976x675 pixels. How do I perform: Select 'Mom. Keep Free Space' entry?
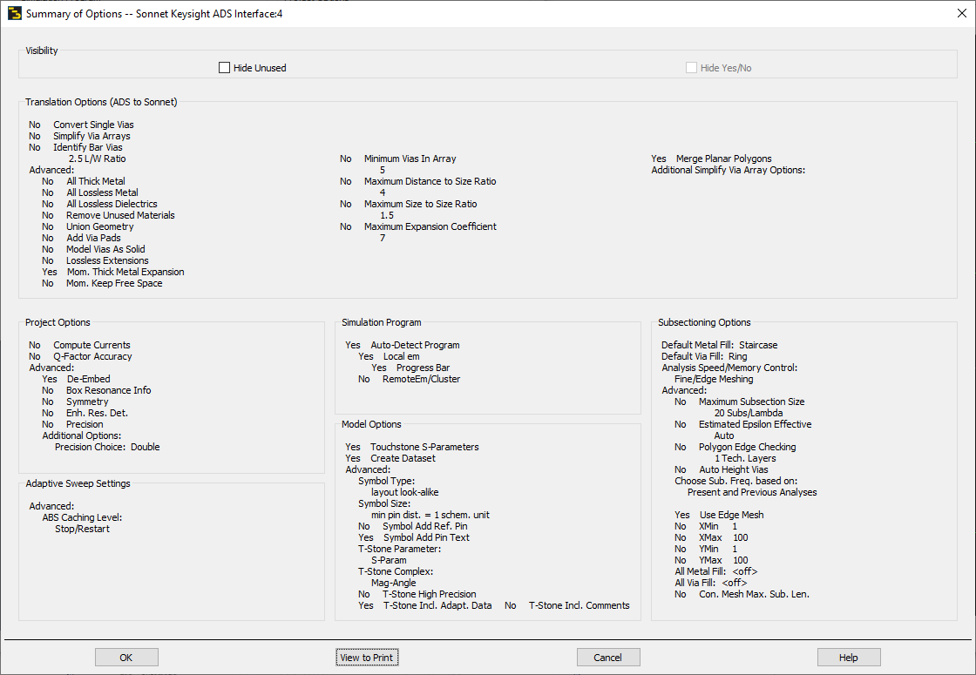tap(114, 283)
